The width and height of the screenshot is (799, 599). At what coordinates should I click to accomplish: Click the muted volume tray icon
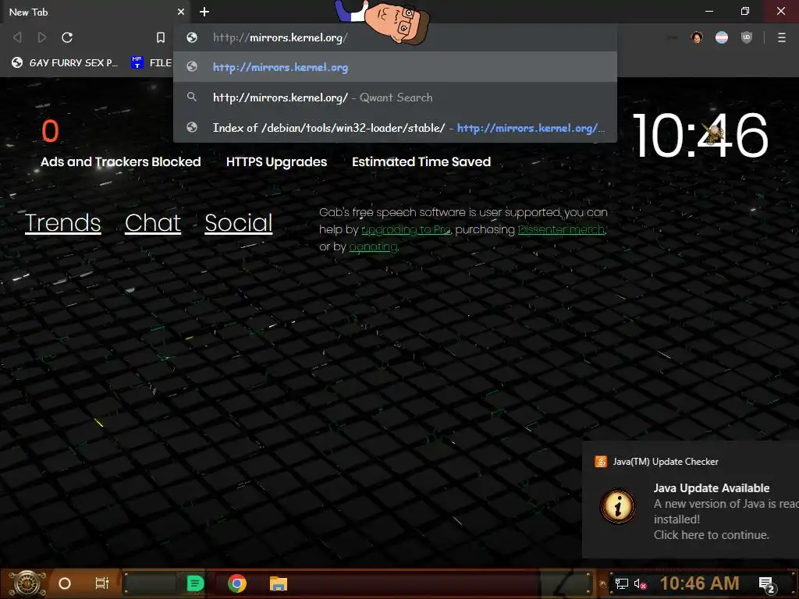click(x=641, y=583)
